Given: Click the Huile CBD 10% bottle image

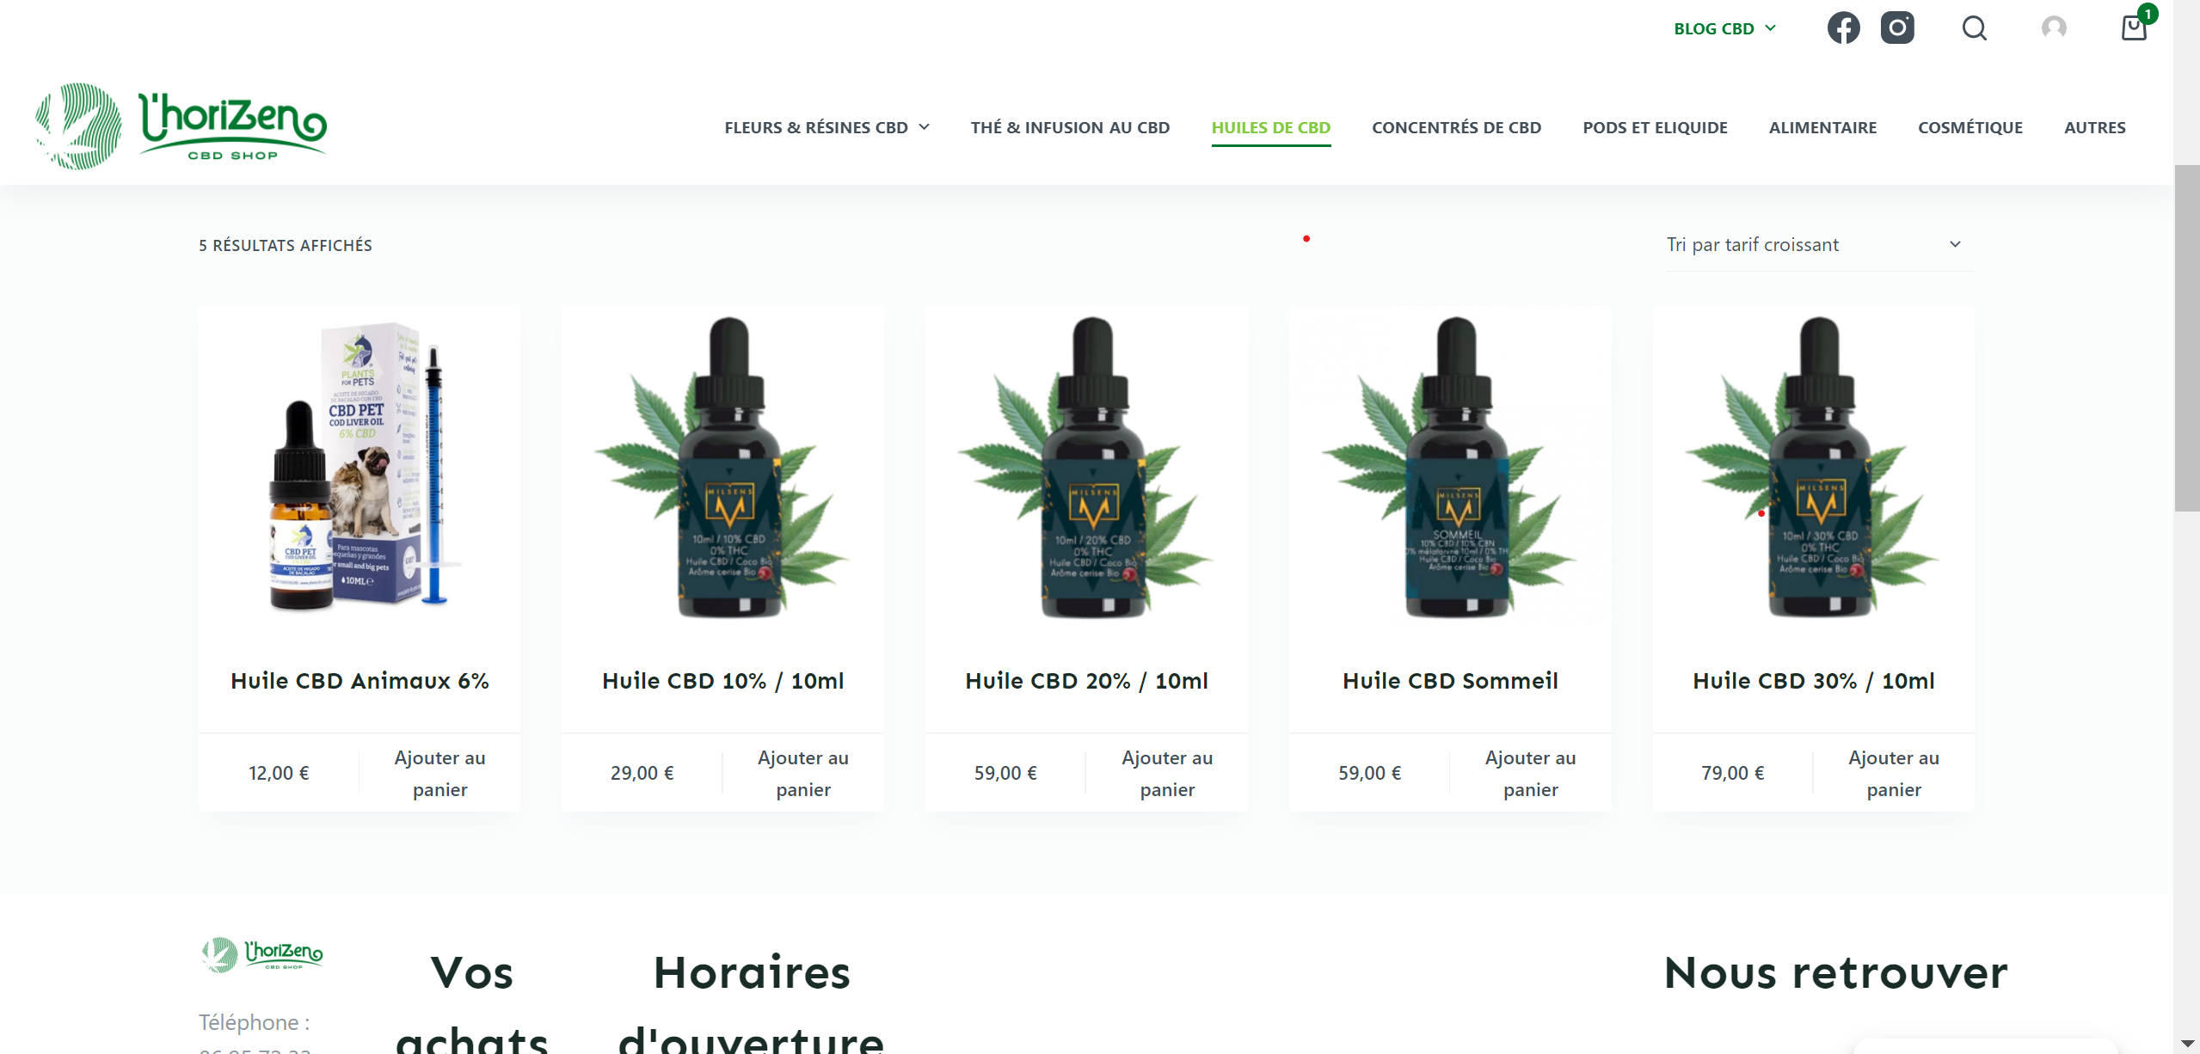Looking at the screenshot, I should click(722, 467).
